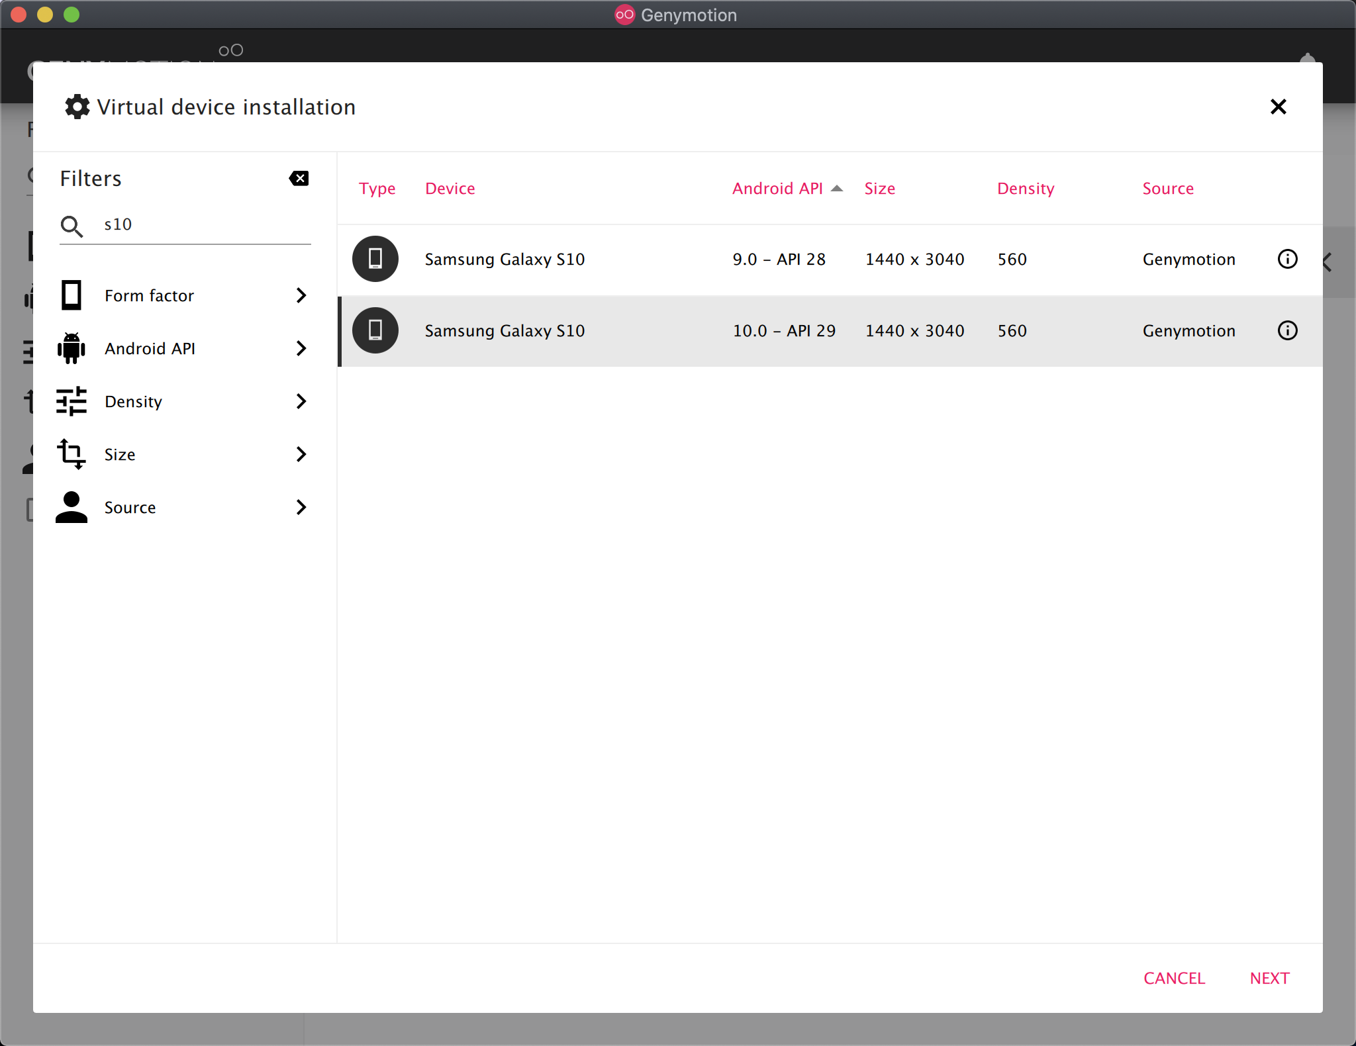Select Samsung Galaxy S10 with API 28
Screen dimensions: 1356x1046
pyautogui.click(x=830, y=259)
